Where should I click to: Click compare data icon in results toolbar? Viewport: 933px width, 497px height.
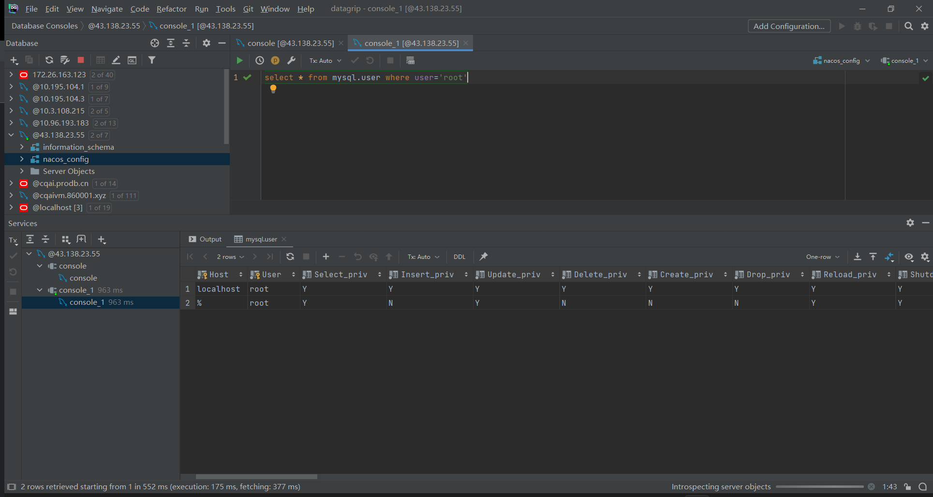(x=889, y=256)
